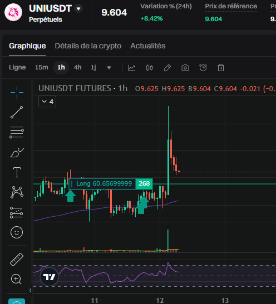
Task: Collapse the drawing toolbar side arrow
Action: pyautogui.click(x=30, y=291)
